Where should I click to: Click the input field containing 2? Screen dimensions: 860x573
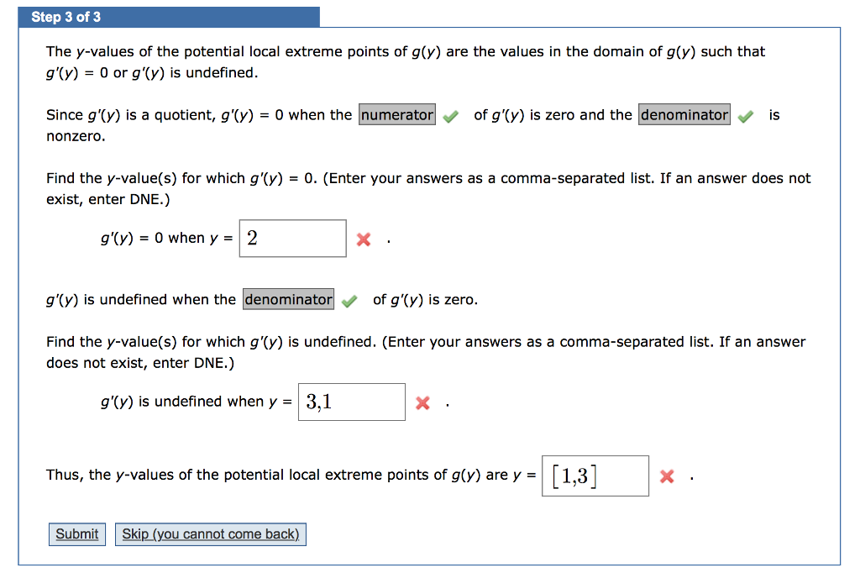(292, 239)
